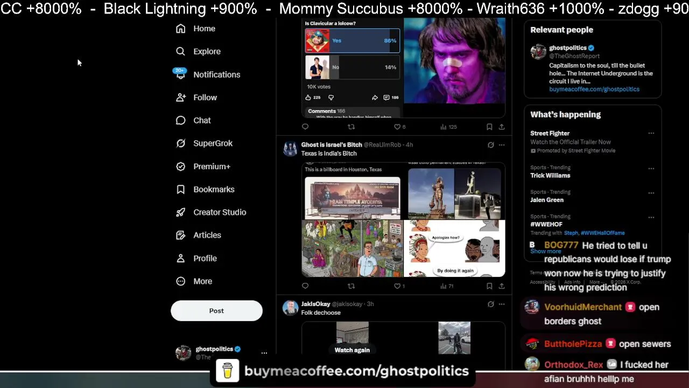Open more options on RealJimRob post
The image size is (689, 388).
click(502, 145)
